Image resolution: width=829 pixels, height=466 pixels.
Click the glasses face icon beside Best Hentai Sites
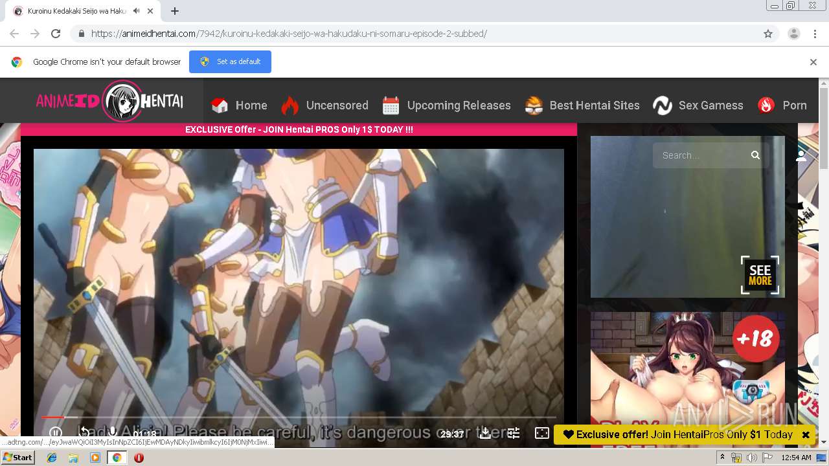(534, 105)
